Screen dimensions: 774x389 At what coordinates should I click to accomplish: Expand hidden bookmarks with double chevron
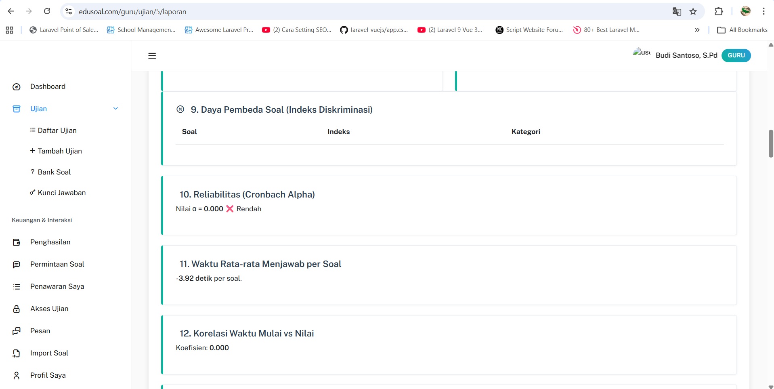point(697,30)
